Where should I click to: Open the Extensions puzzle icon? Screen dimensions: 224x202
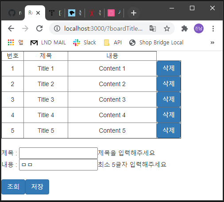185,28
